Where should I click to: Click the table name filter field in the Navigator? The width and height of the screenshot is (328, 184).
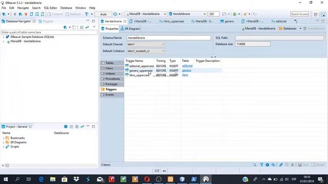pyautogui.click(x=49, y=32)
